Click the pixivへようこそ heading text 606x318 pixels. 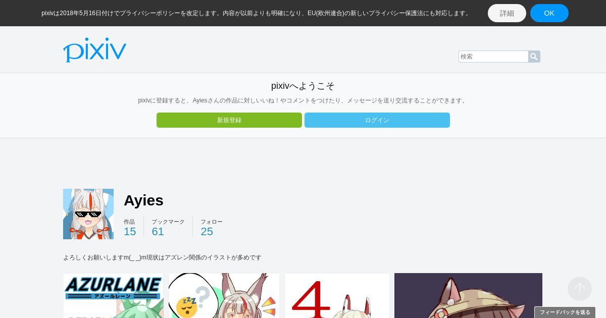coord(303,86)
